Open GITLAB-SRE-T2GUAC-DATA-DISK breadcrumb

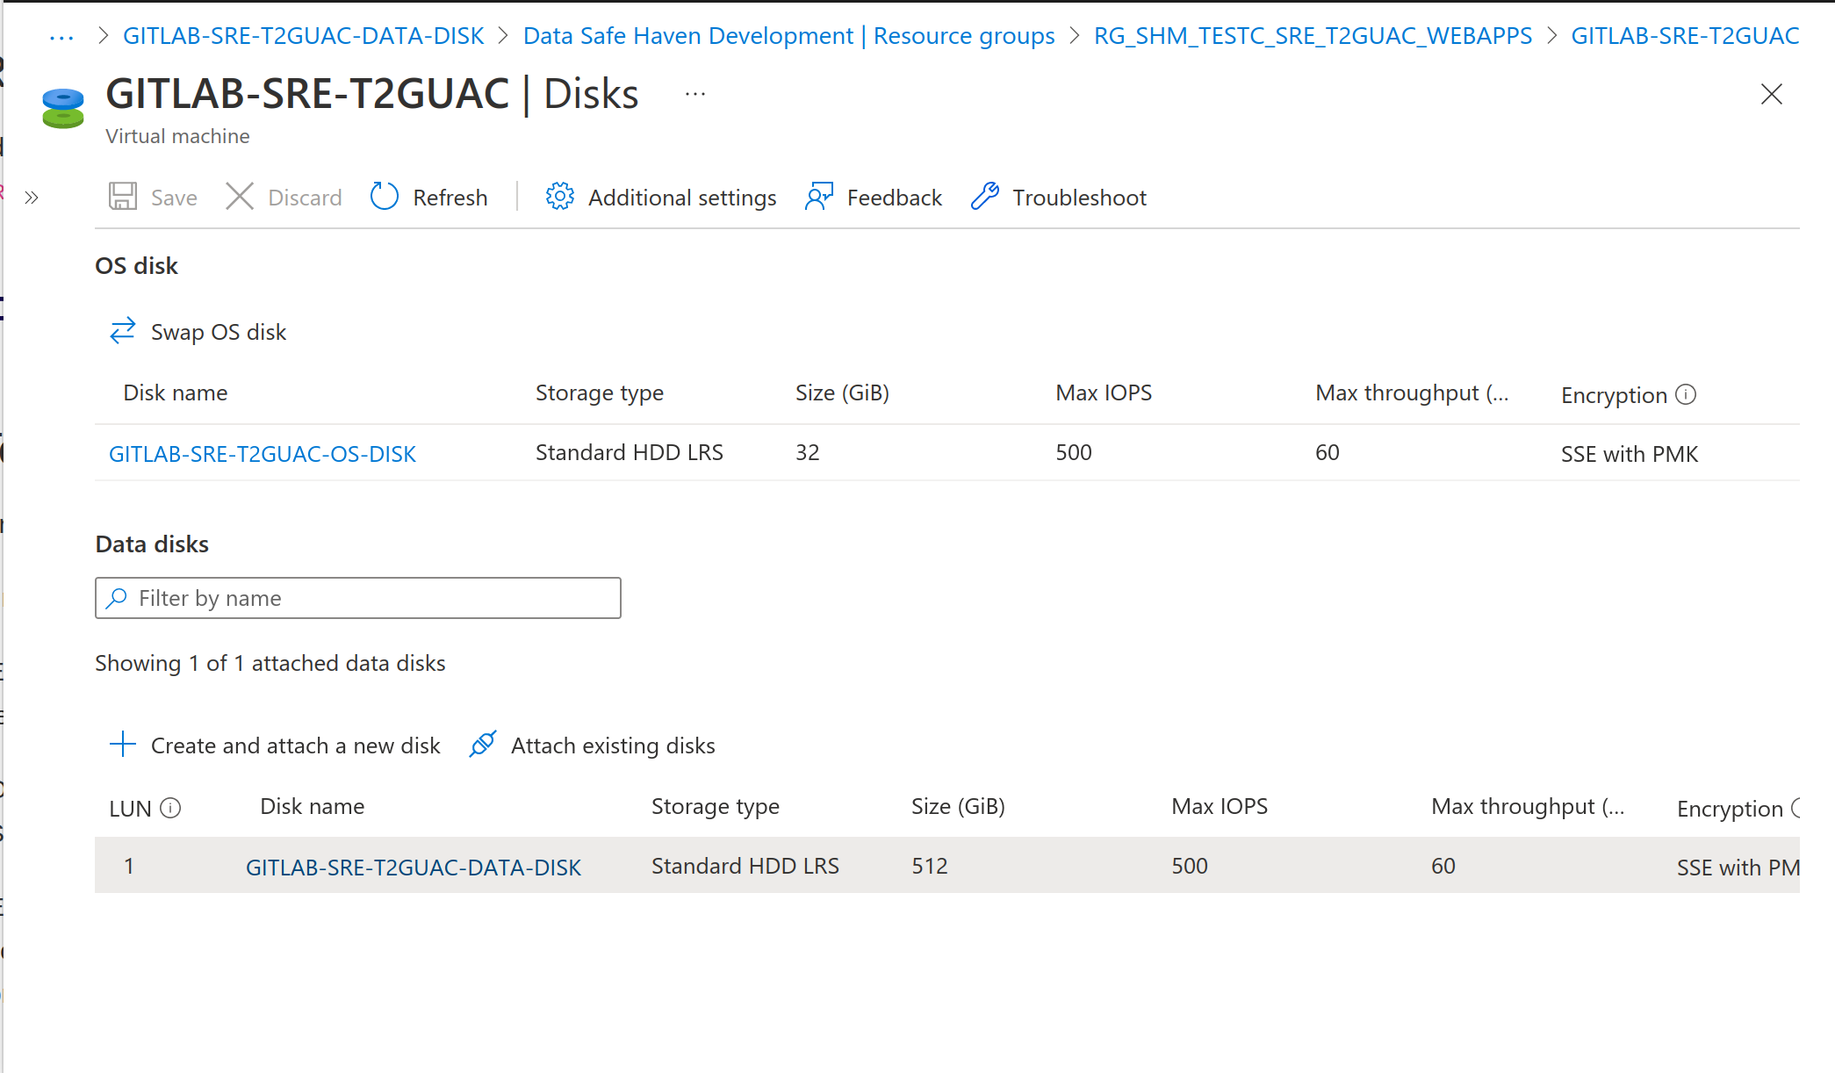pos(303,36)
